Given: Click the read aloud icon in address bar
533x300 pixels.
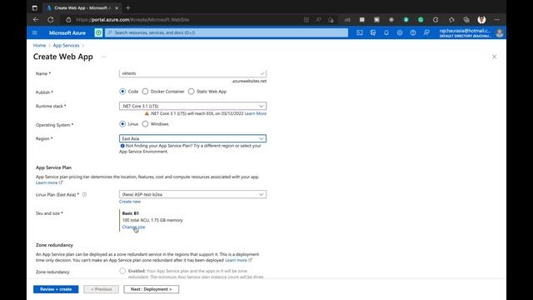Looking at the screenshot, I should 318,20.
